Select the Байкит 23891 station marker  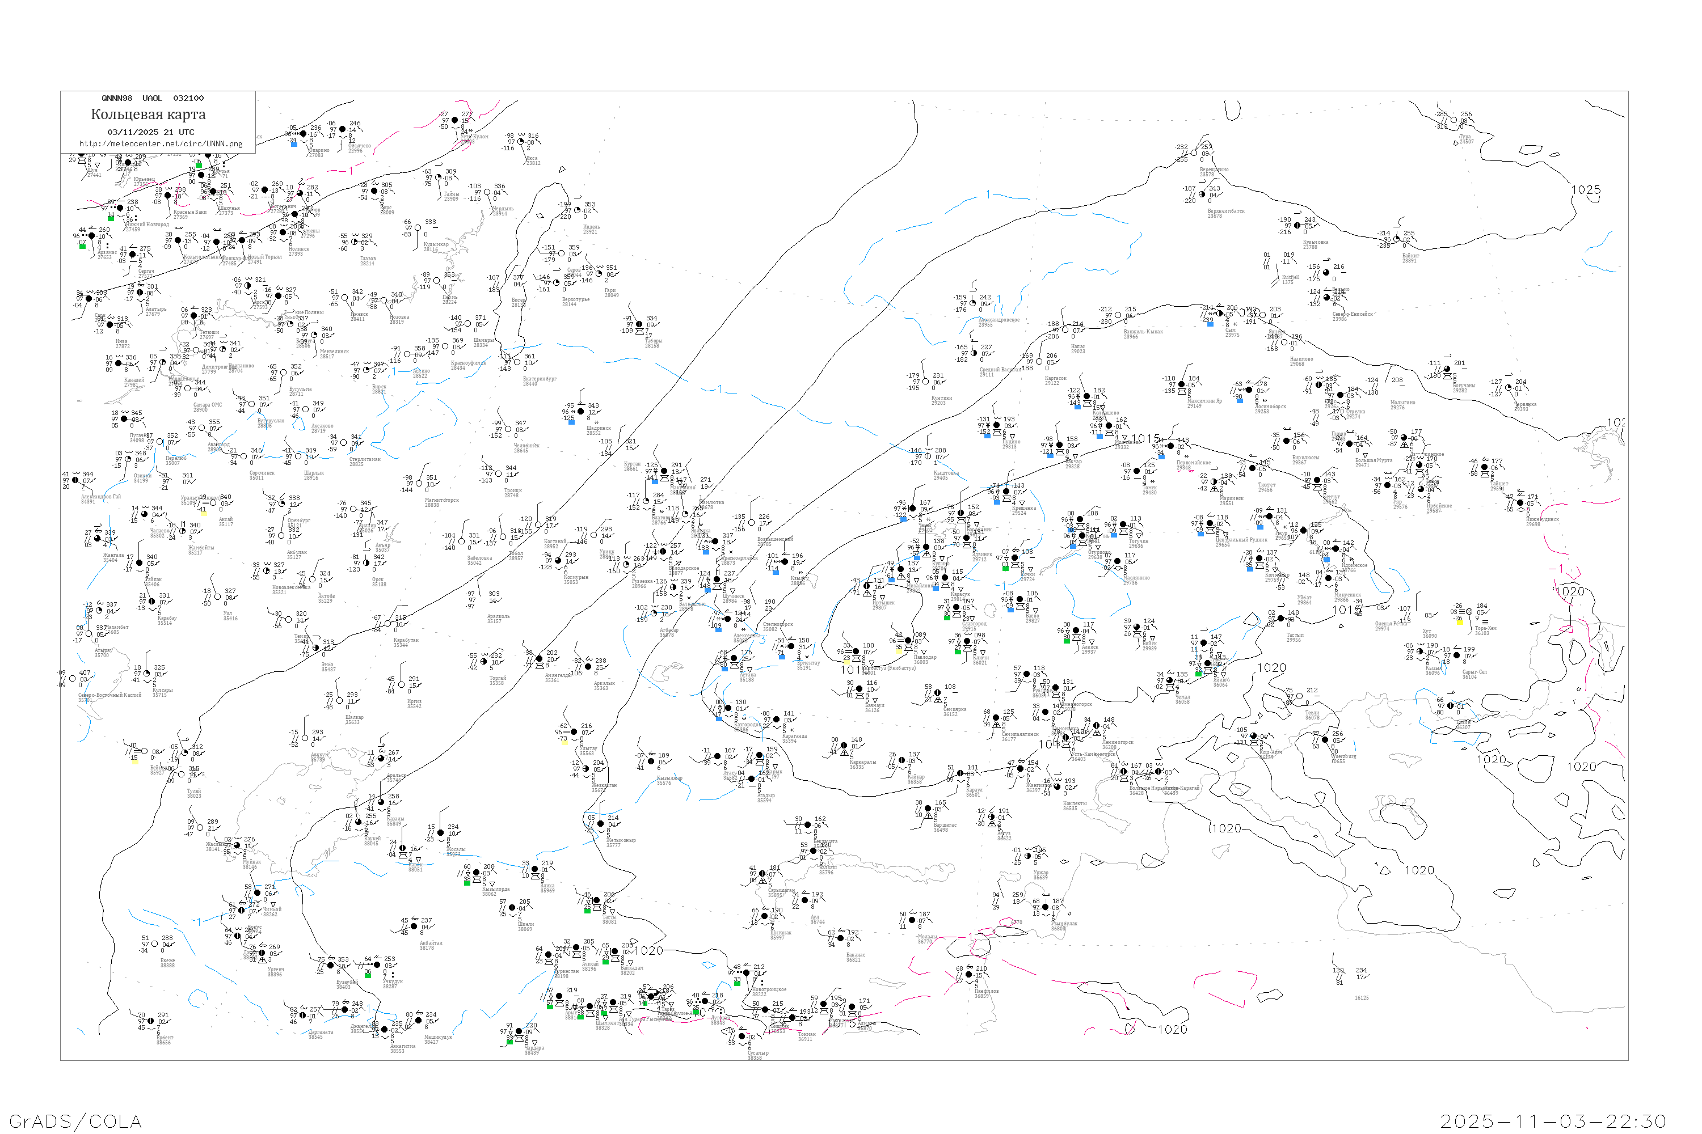[x=1397, y=239]
